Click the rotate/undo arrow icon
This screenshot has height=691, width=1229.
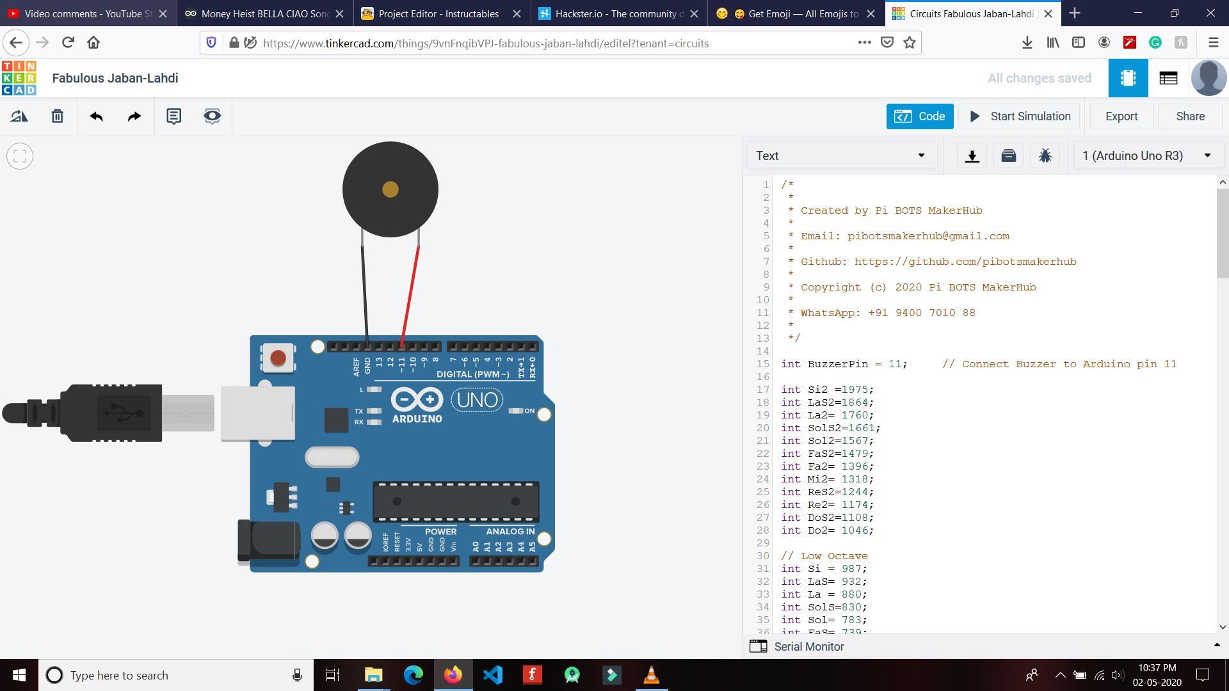[95, 116]
